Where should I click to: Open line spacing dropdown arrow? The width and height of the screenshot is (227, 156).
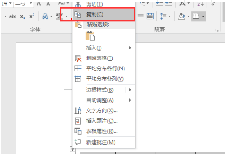170,16
